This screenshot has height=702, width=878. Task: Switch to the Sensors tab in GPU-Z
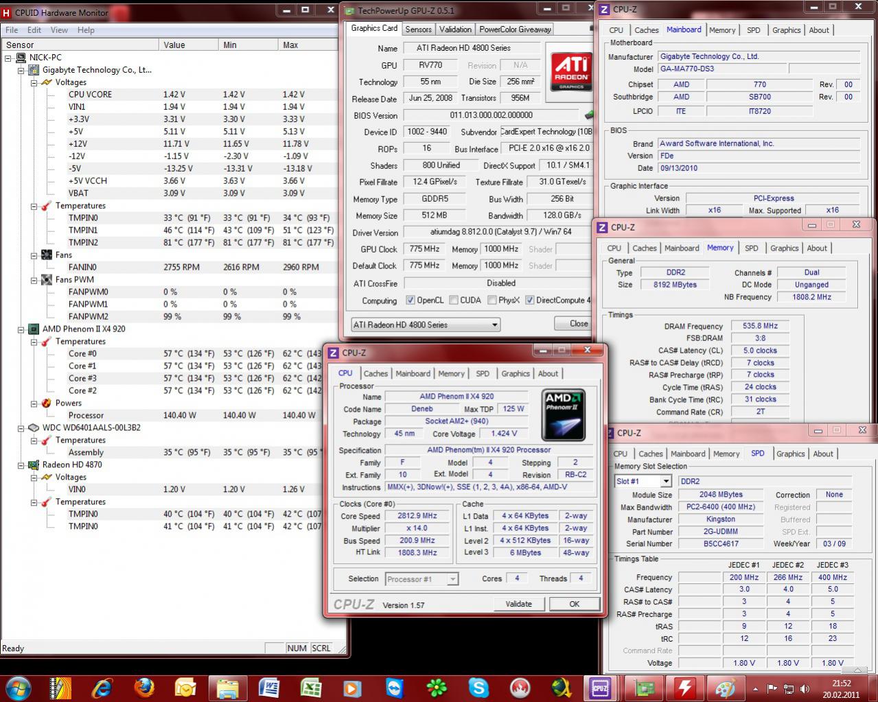[418, 30]
